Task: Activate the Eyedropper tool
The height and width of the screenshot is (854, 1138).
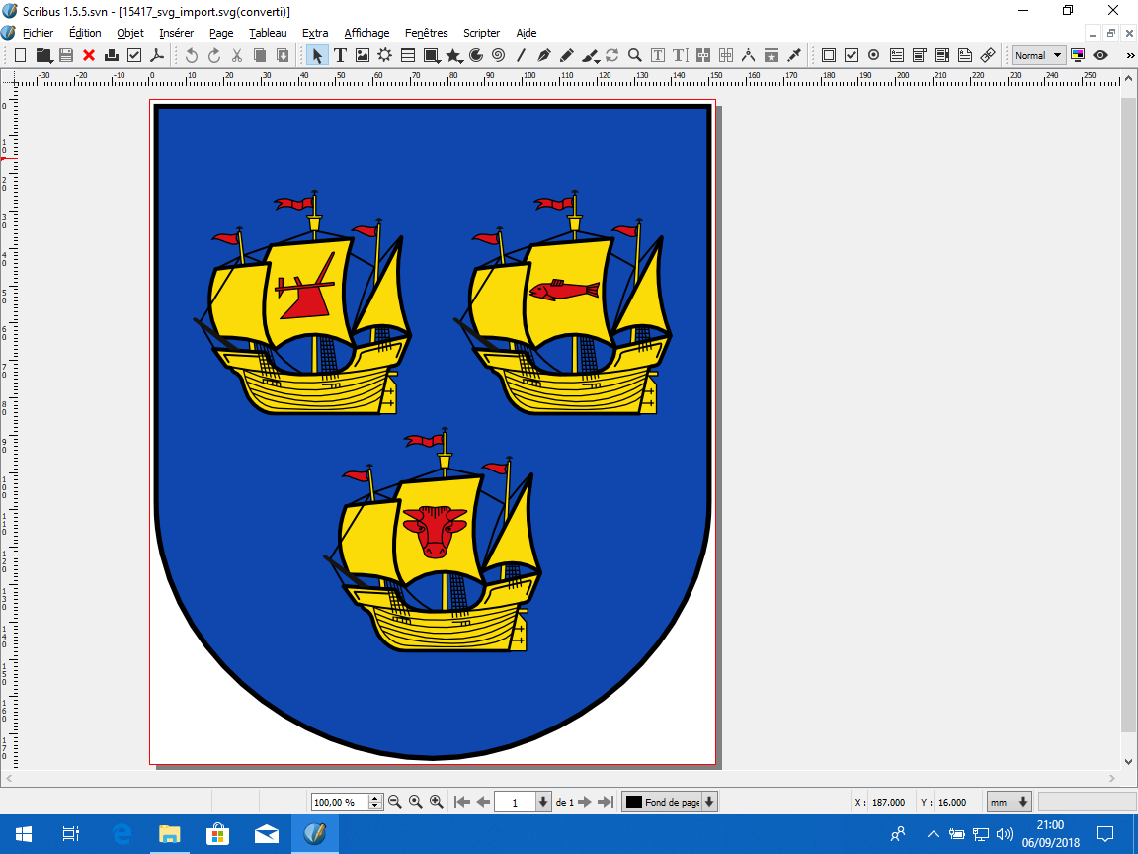Action: click(793, 55)
